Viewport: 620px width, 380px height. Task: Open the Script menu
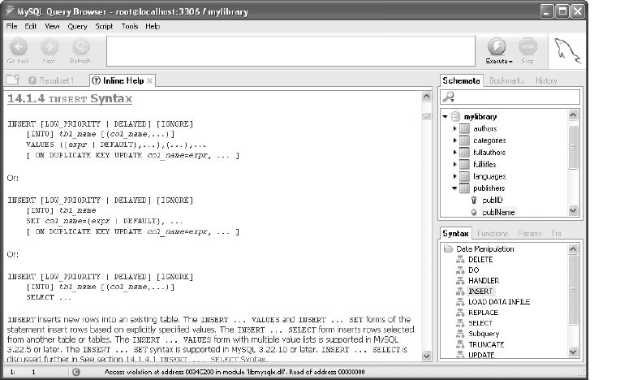[104, 27]
